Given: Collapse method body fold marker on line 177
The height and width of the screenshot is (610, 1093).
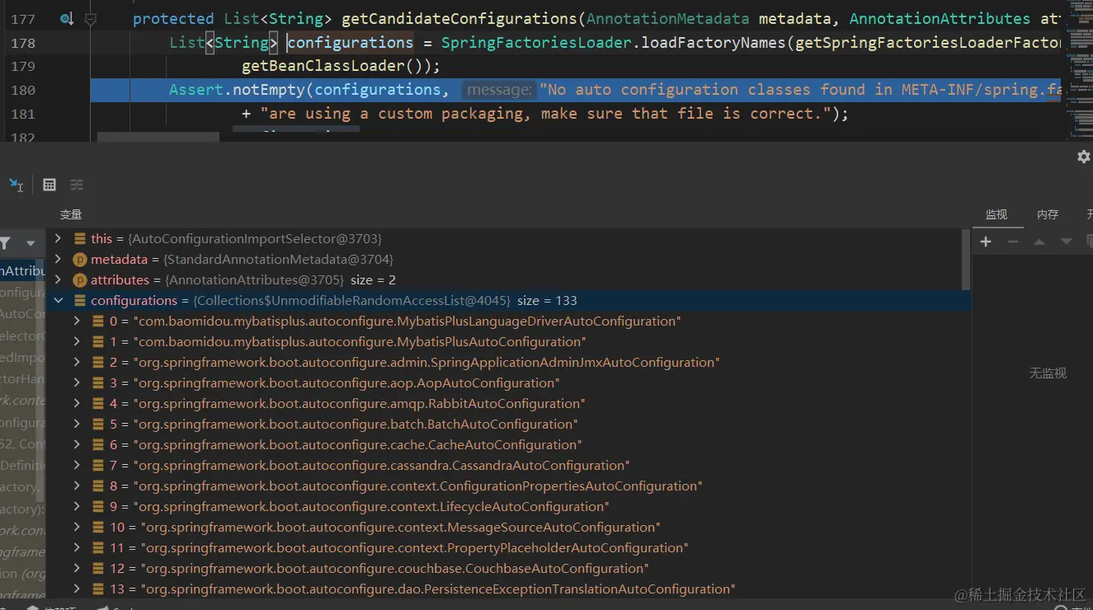Looking at the screenshot, I should point(91,18).
